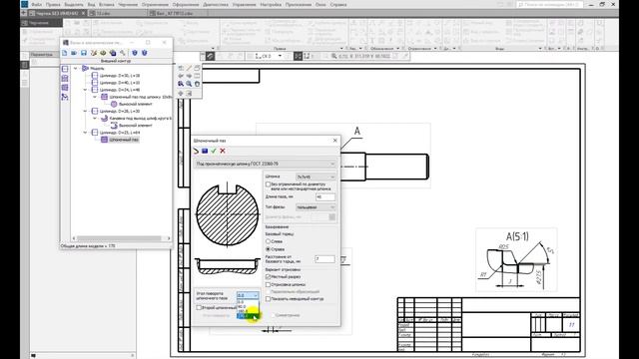
Task: Click the command search field at top right
Action: [x=549, y=4]
